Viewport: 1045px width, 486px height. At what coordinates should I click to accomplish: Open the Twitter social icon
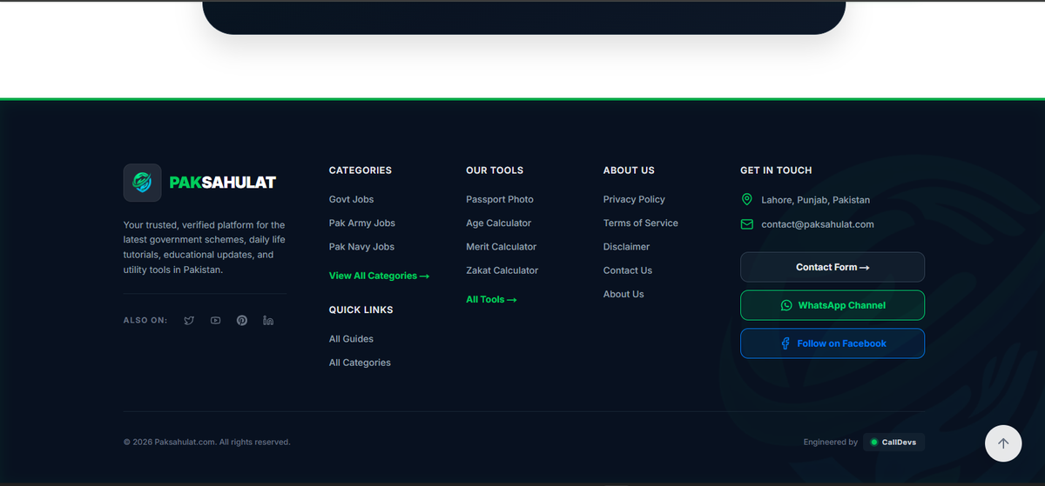click(x=189, y=321)
